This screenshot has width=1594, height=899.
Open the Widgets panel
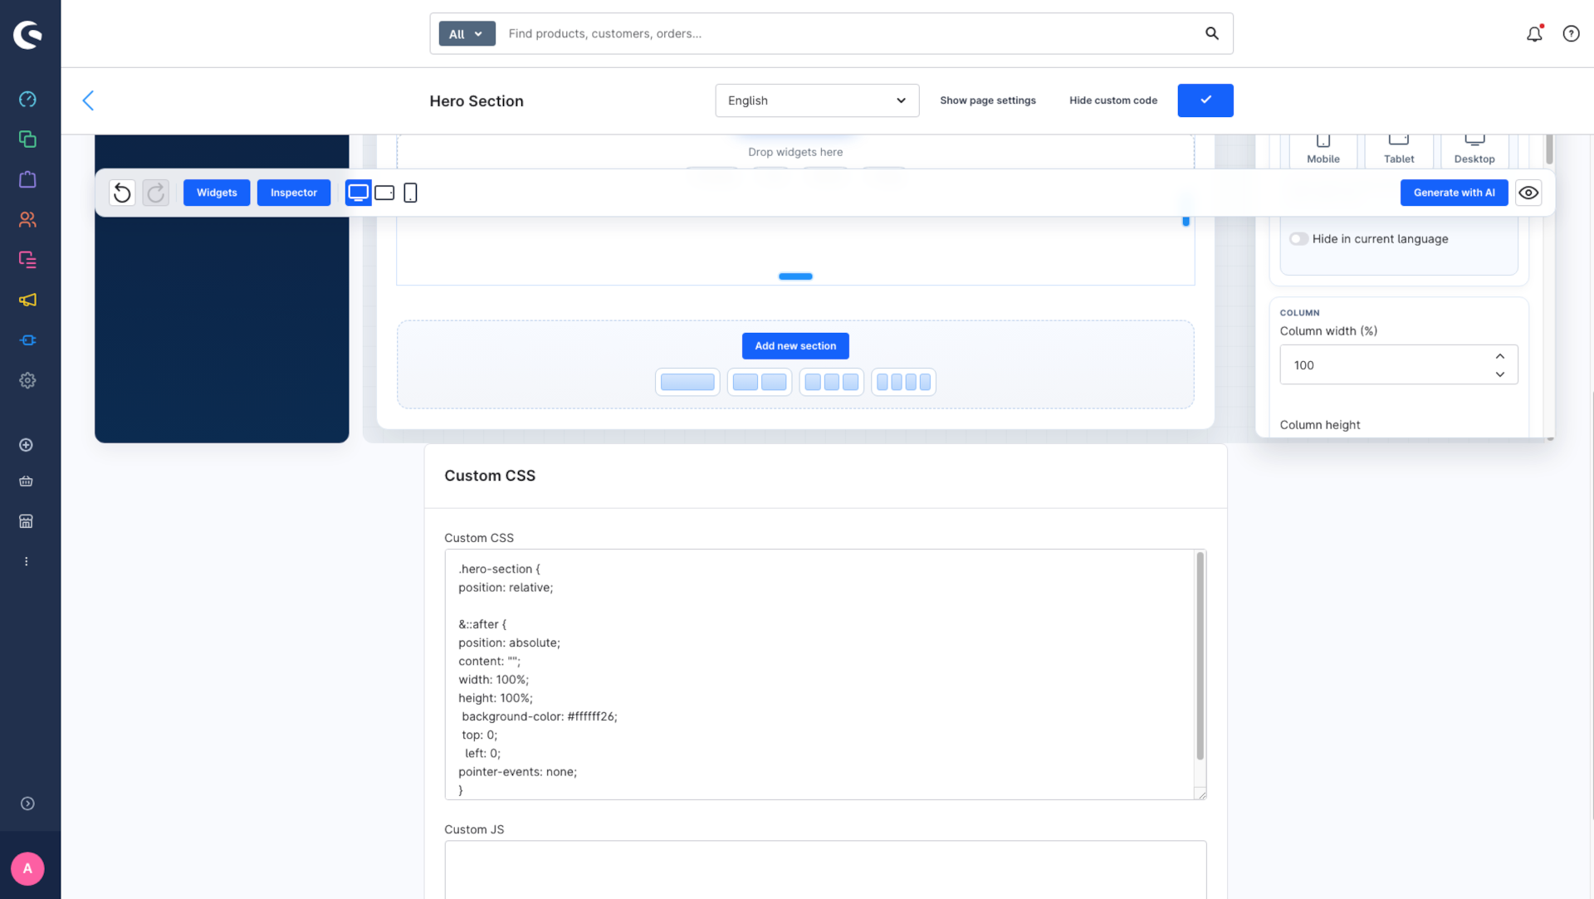217,193
